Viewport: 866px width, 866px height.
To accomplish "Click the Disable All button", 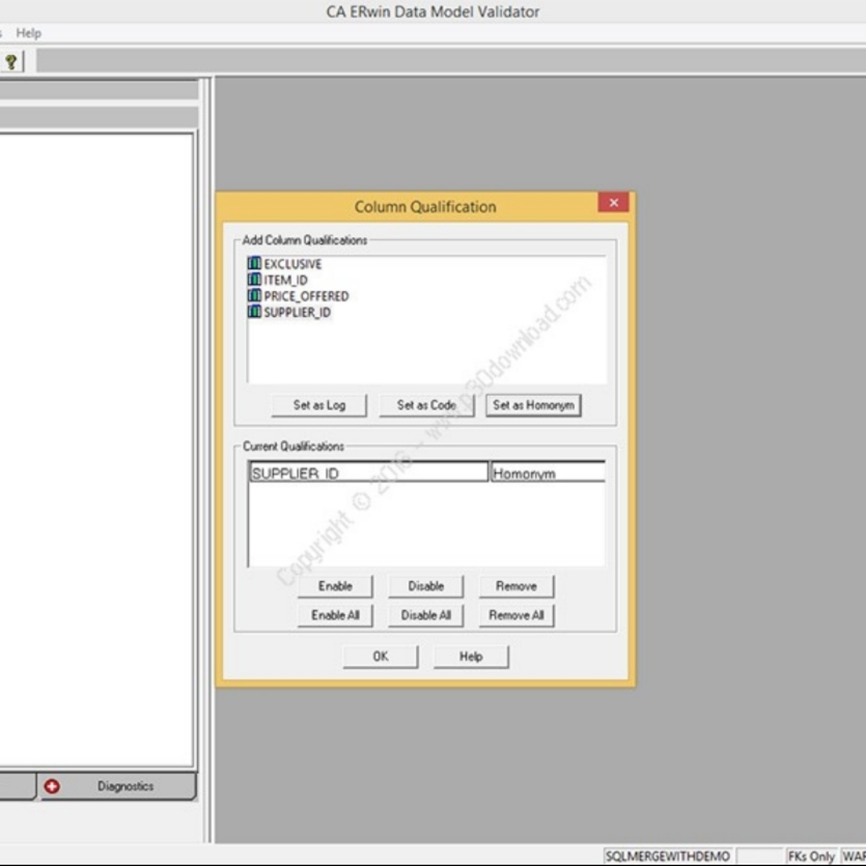I will (426, 615).
